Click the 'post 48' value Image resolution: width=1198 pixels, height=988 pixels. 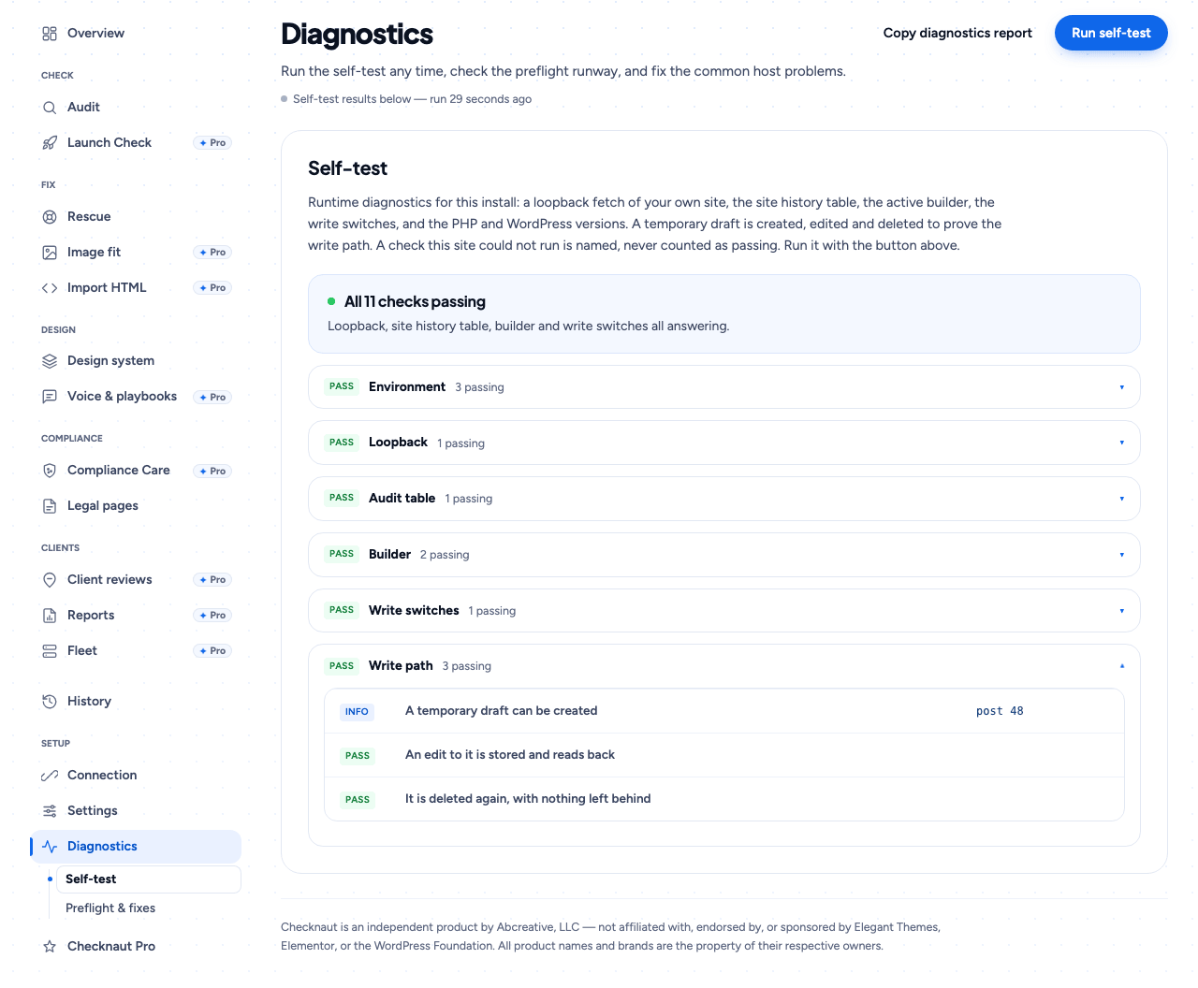pyautogui.click(x=1000, y=711)
